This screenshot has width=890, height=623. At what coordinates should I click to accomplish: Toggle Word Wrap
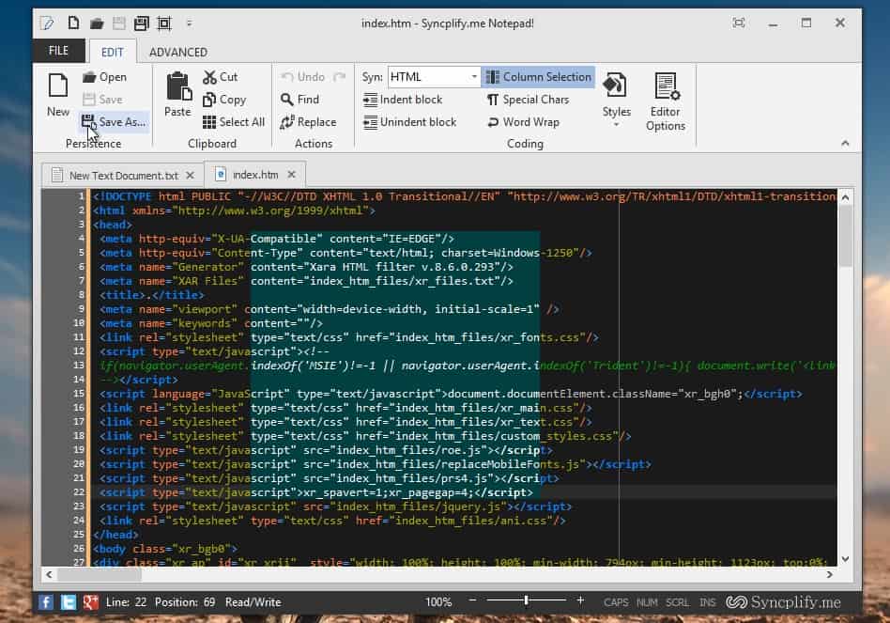(x=523, y=122)
